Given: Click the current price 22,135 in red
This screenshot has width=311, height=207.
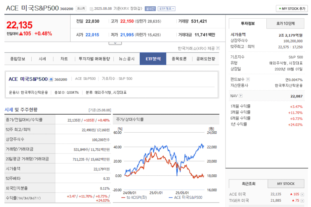Looking at the screenshot, I should click(x=19, y=25).
